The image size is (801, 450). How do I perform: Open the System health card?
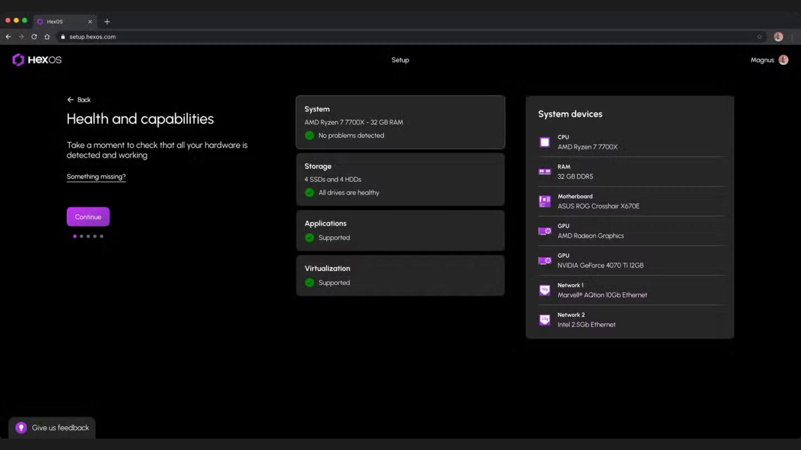coord(400,122)
